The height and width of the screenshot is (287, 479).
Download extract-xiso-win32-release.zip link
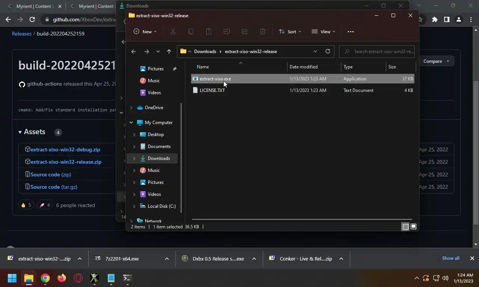pos(66,162)
